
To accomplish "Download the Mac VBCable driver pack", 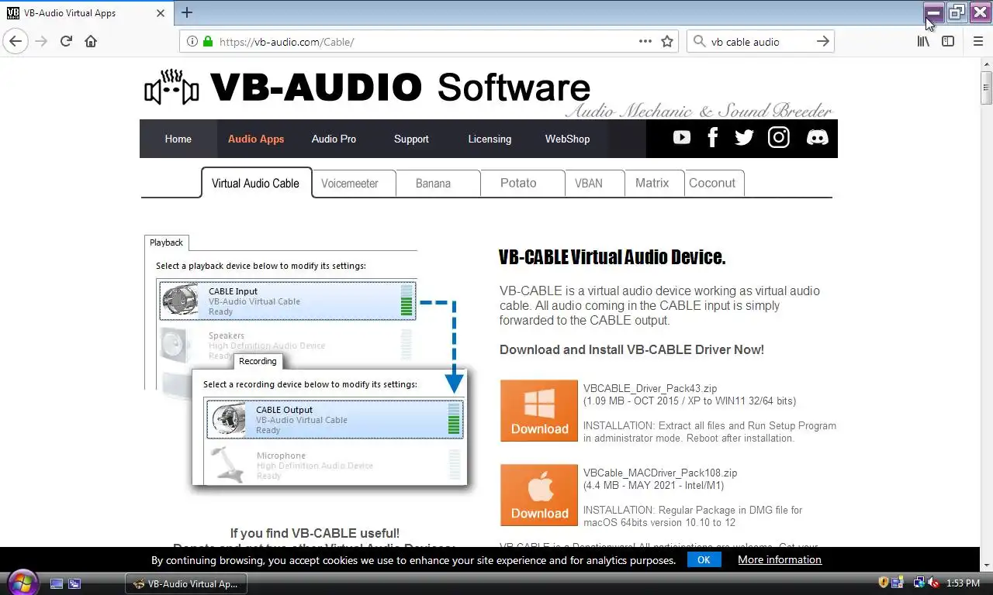I will point(539,495).
